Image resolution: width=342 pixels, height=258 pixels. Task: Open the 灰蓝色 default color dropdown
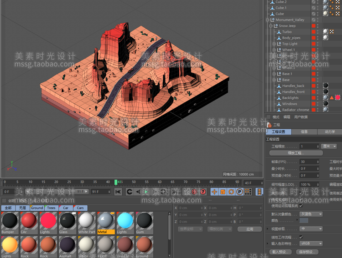(311, 214)
